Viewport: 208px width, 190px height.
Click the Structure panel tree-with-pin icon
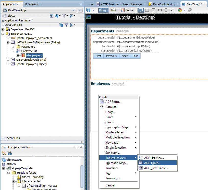[x=4, y=153]
